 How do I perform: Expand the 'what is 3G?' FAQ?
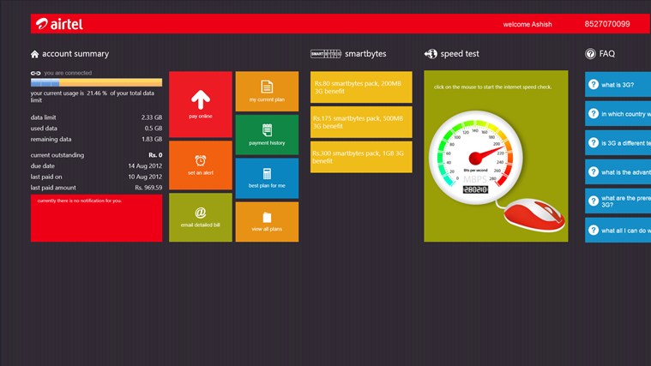618,85
